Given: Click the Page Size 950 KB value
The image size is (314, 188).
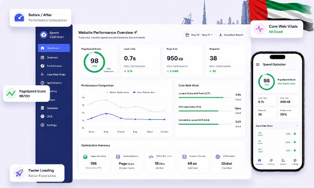Looking at the screenshot, I should tap(175, 58).
